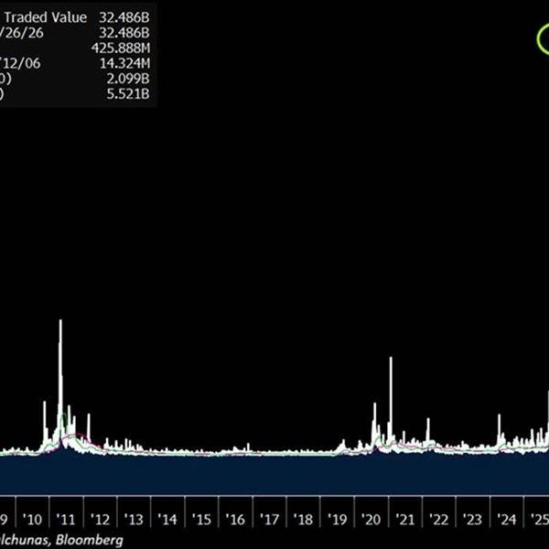Click the volume spike in mid 2020
549x549 pixels.
pyautogui.click(x=374, y=422)
